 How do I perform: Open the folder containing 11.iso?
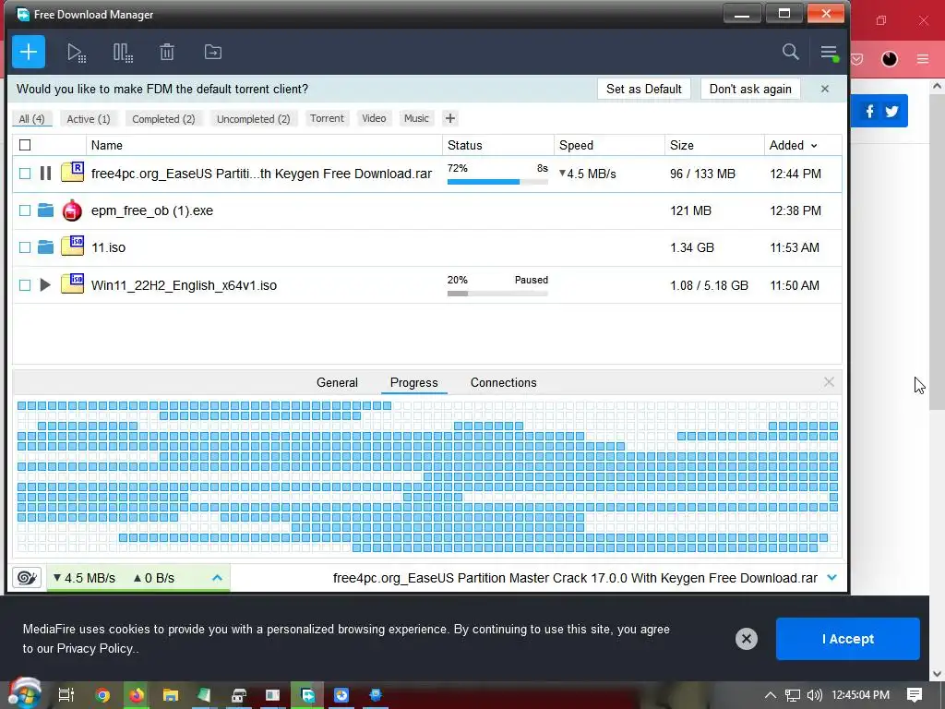(45, 247)
